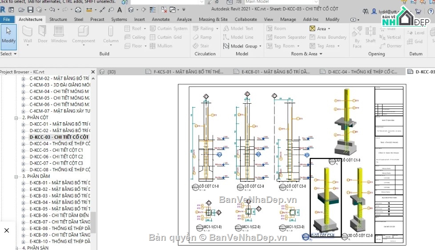This screenshot has width=435, height=250.
Task: Toggle Thin Lines icon in quick access toolbar
Action: click(x=153, y=10)
